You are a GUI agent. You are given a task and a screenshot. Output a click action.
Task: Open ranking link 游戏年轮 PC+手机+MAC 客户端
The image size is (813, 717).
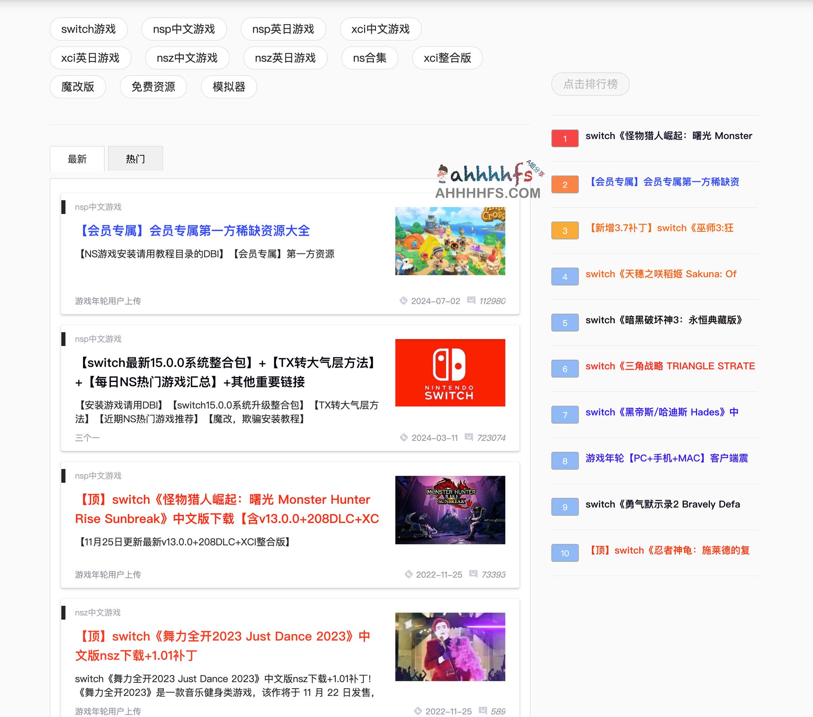(x=667, y=459)
